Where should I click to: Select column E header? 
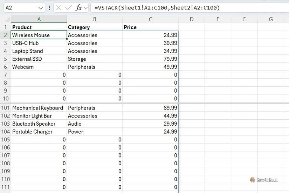218,19
